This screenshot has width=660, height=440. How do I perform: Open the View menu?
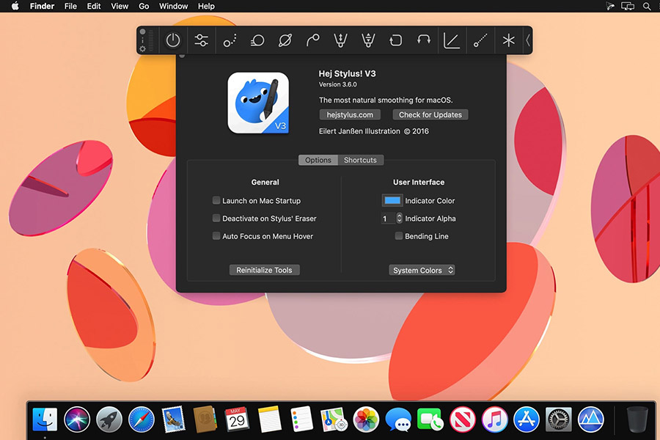[x=120, y=6]
